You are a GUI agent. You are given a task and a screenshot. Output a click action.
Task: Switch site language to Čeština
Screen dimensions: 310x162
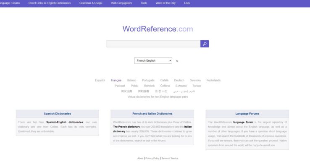pyautogui.click(x=165, y=86)
